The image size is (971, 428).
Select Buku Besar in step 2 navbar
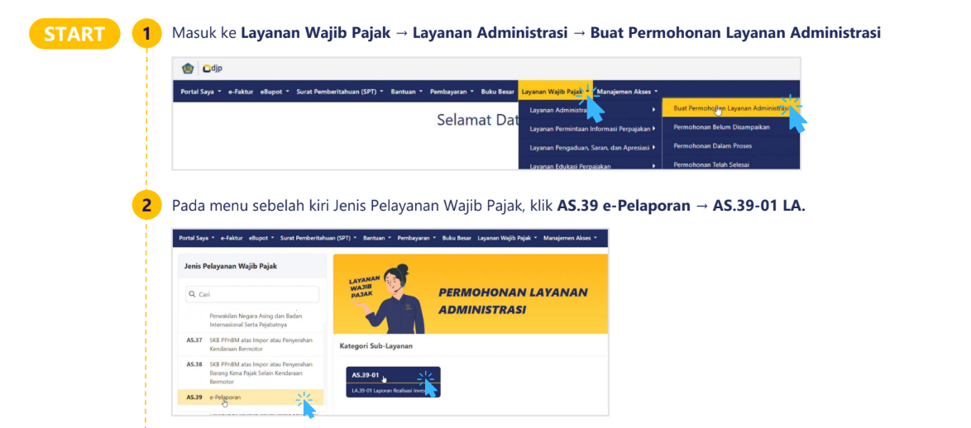pos(457,237)
